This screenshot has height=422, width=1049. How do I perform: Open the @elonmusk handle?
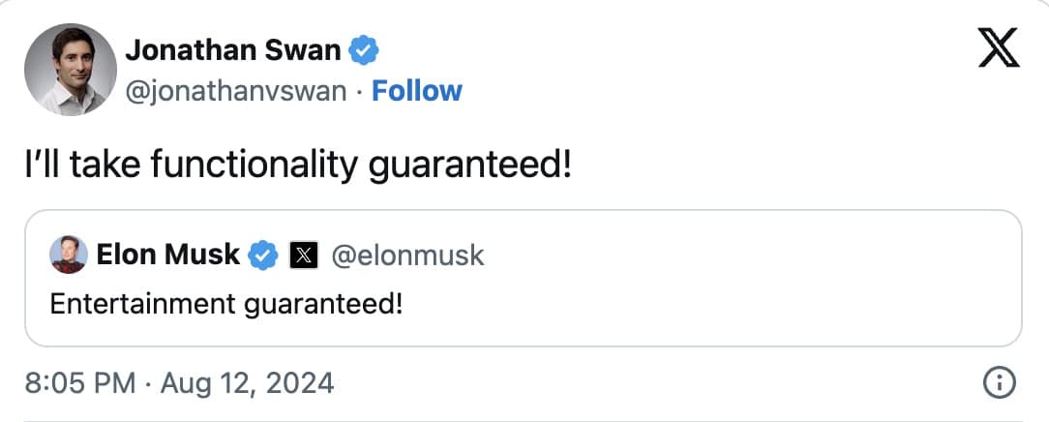coord(407,256)
